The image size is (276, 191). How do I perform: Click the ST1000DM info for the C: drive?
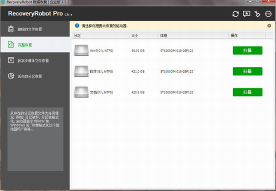[x=177, y=51]
